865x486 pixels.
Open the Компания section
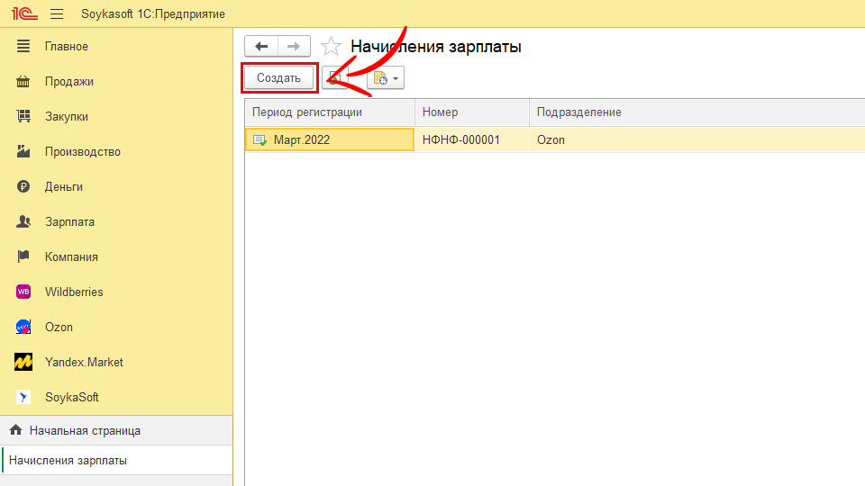coord(71,257)
